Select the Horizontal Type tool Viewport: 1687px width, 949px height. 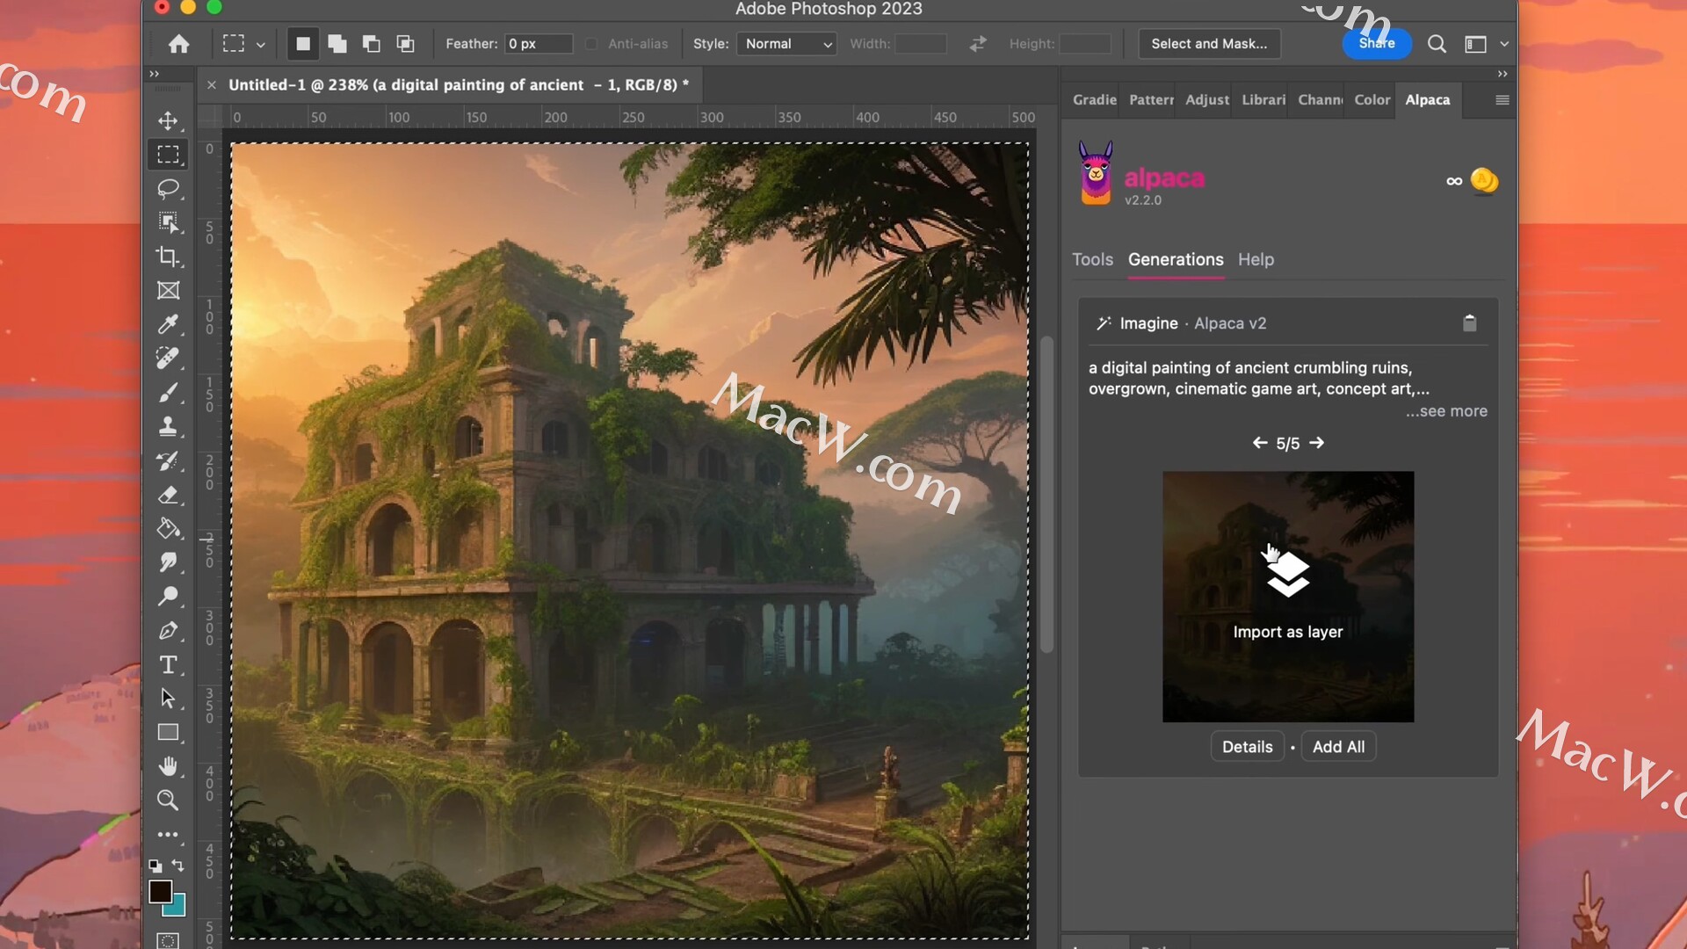click(168, 665)
